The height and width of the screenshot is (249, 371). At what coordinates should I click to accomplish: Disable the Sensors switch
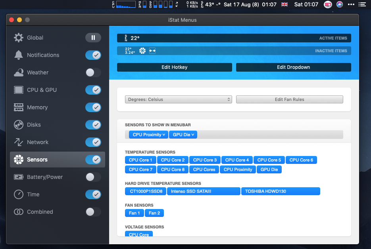93,160
